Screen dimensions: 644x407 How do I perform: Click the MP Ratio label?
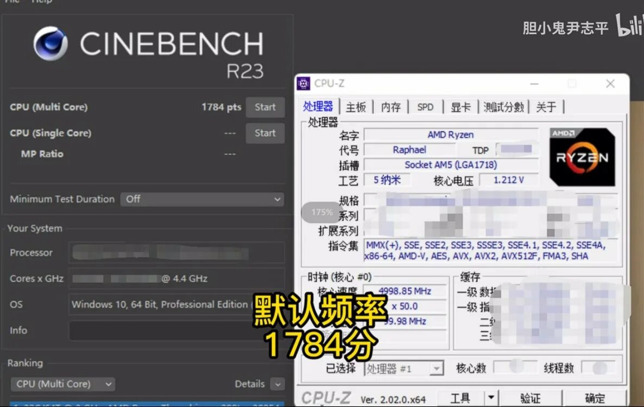click(x=42, y=154)
